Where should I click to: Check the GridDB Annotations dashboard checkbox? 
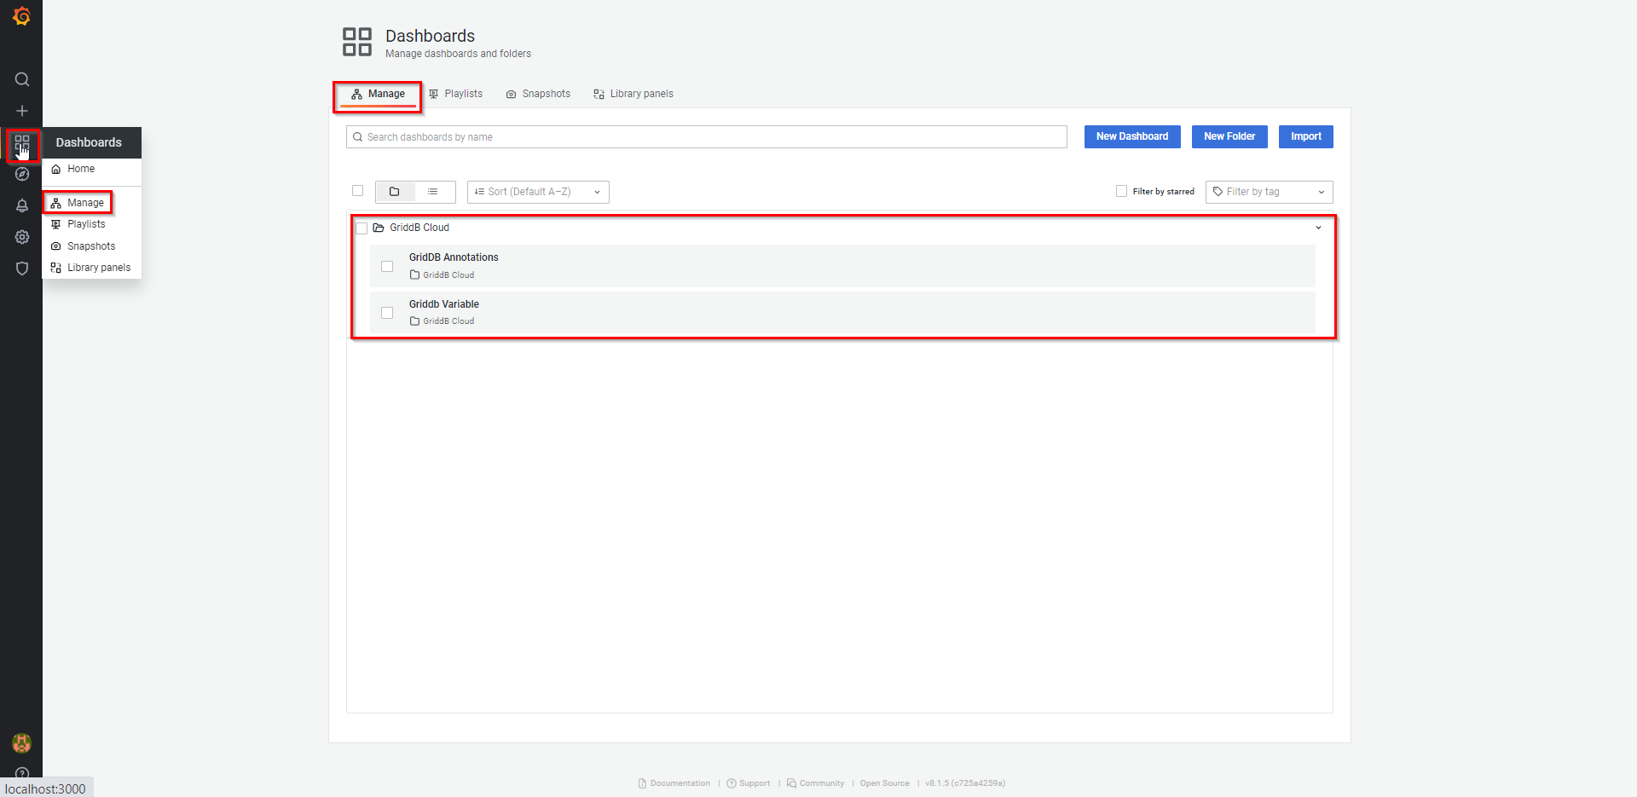[387, 266]
